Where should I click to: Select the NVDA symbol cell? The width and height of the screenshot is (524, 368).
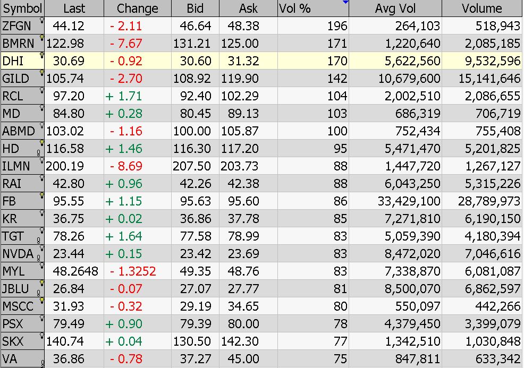click(x=22, y=254)
